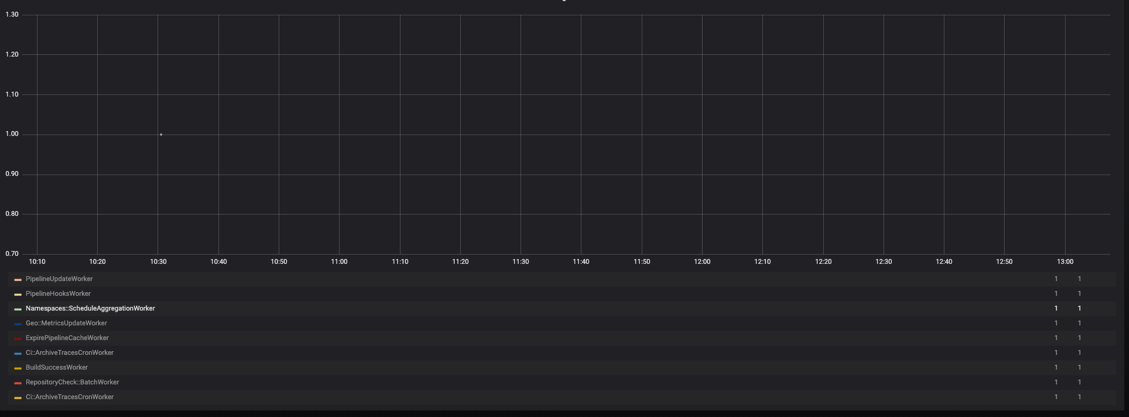Viewport: 1129px width, 417px height.
Task: Click the single data point at 1.00
Action: point(161,135)
